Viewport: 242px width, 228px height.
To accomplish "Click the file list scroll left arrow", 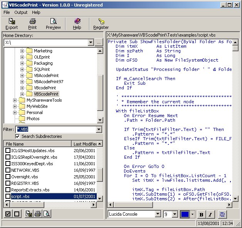I will (7, 205).
